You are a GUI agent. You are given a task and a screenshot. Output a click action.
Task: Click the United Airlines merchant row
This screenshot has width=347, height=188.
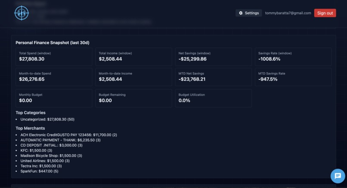pyautogui.click(x=45, y=161)
